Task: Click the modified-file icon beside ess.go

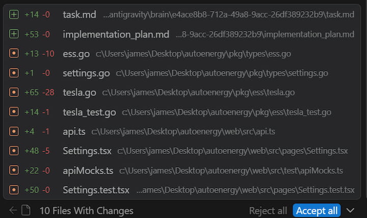Action: (x=14, y=54)
